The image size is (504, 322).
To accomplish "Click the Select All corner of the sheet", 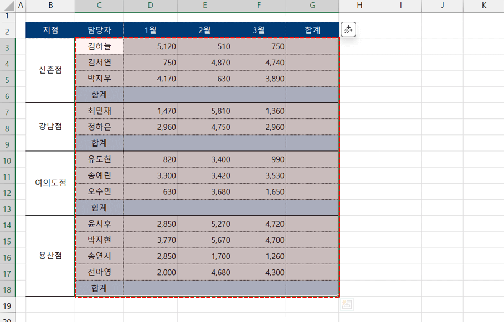I will (x=8, y=6).
